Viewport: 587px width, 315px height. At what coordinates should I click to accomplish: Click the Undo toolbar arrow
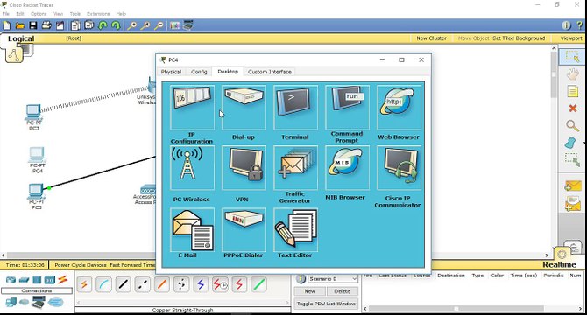pyautogui.click(x=103, y=25)
